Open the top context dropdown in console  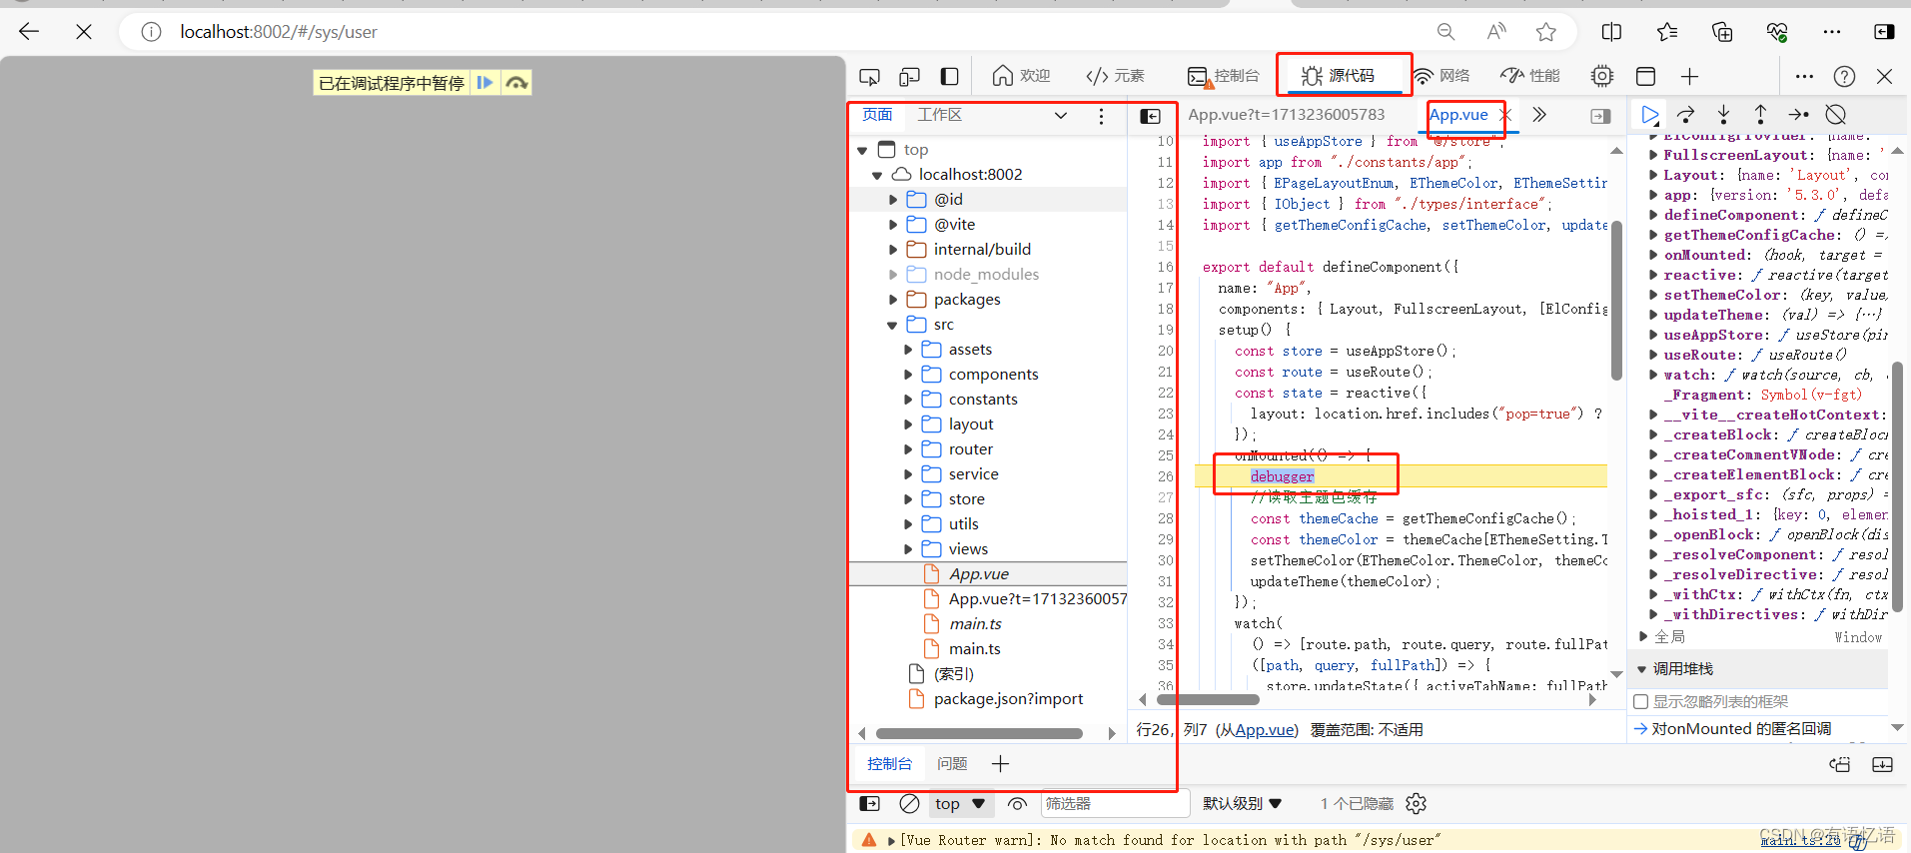[x=959, y=803]
